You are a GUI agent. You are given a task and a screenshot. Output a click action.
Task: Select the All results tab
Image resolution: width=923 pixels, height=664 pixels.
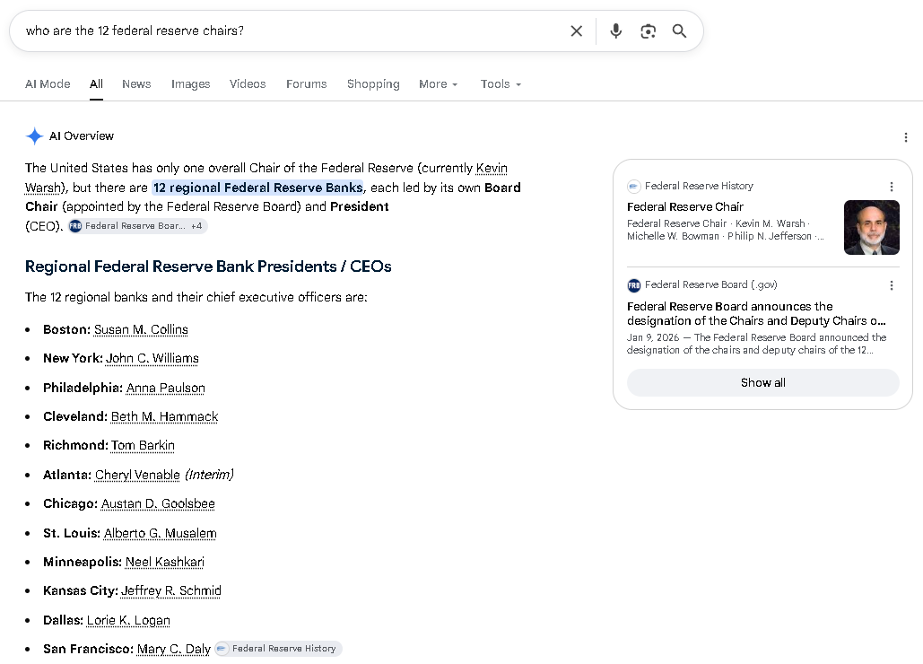[97, 84]
